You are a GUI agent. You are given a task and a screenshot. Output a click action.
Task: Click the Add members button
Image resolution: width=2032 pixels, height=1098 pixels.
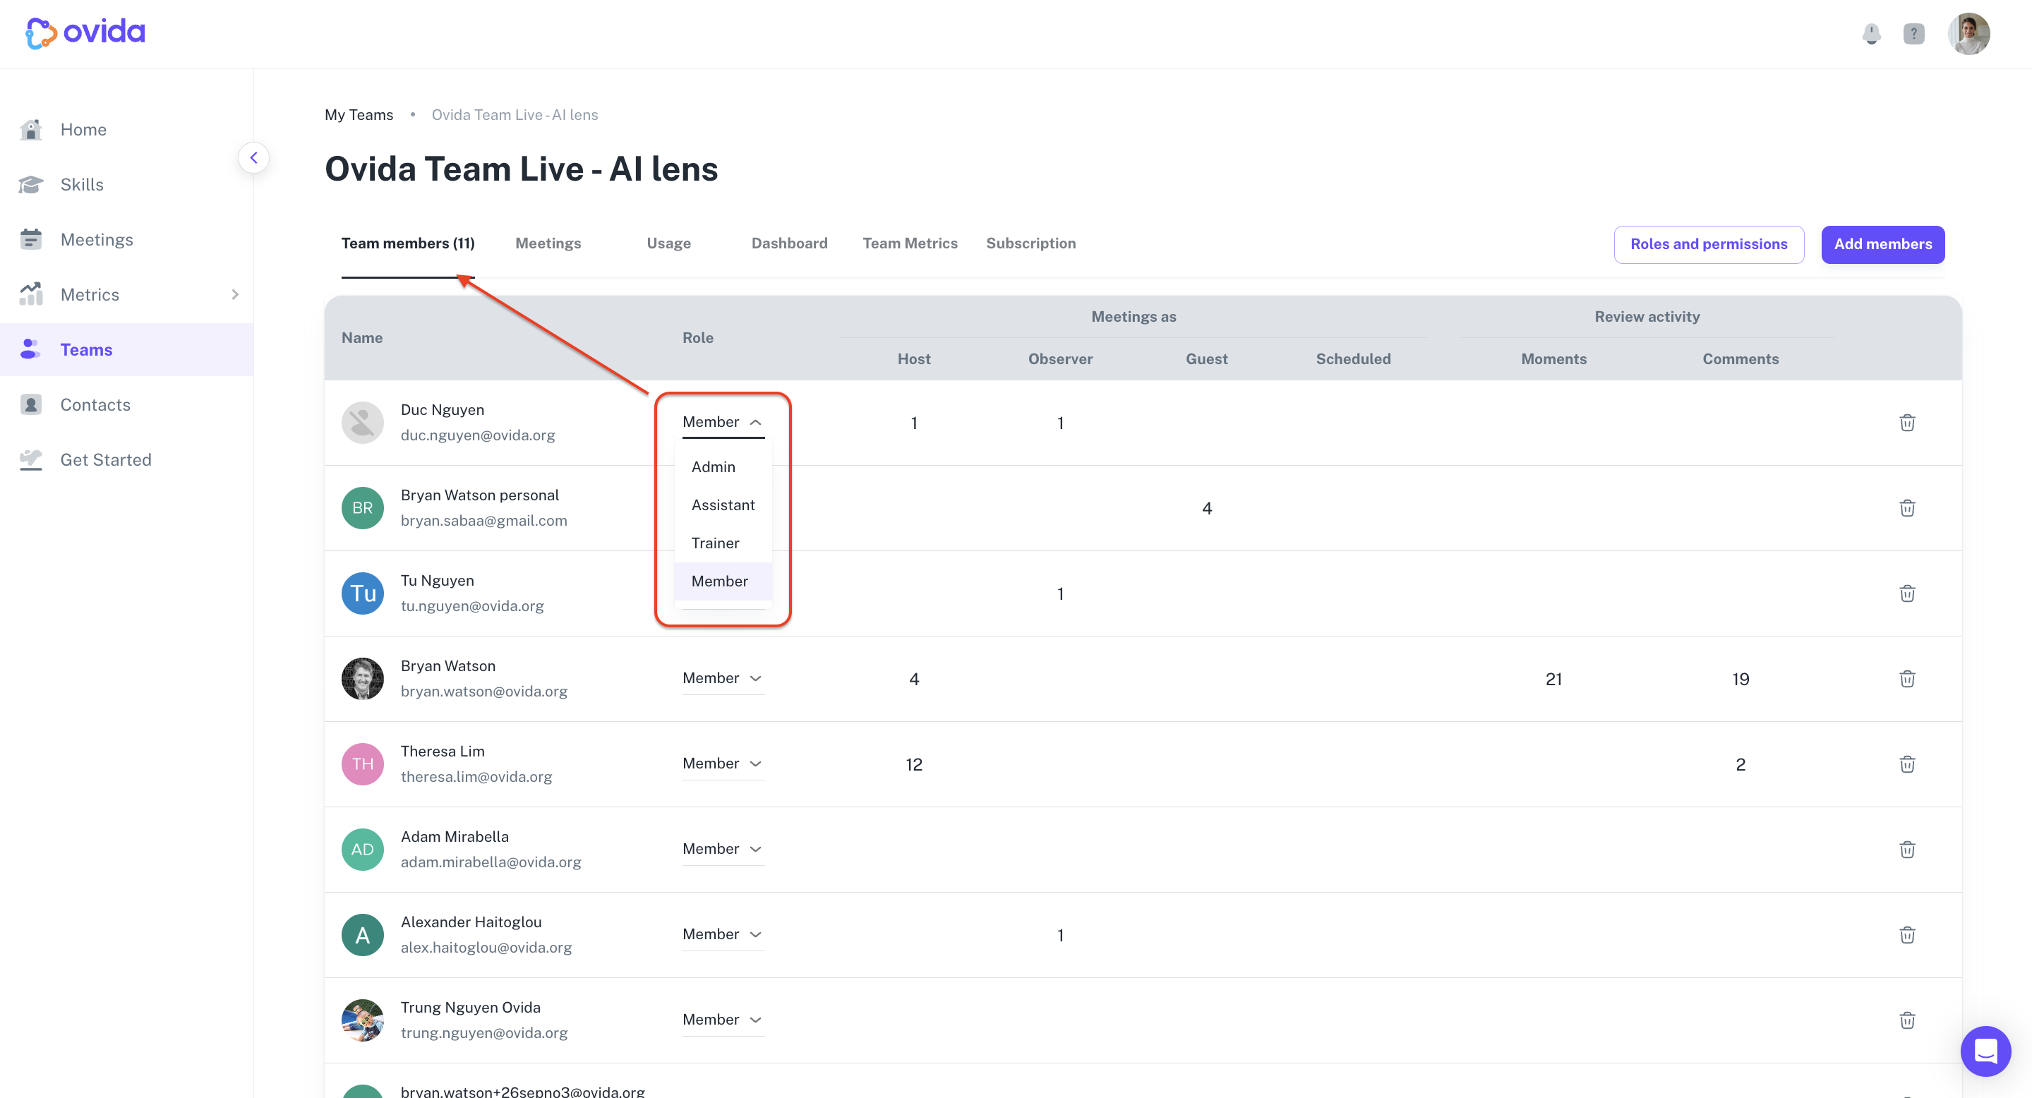coord(1883,245)
